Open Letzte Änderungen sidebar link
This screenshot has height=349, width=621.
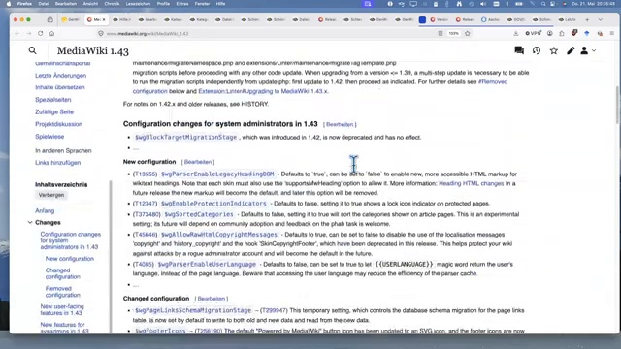[60, 76]
